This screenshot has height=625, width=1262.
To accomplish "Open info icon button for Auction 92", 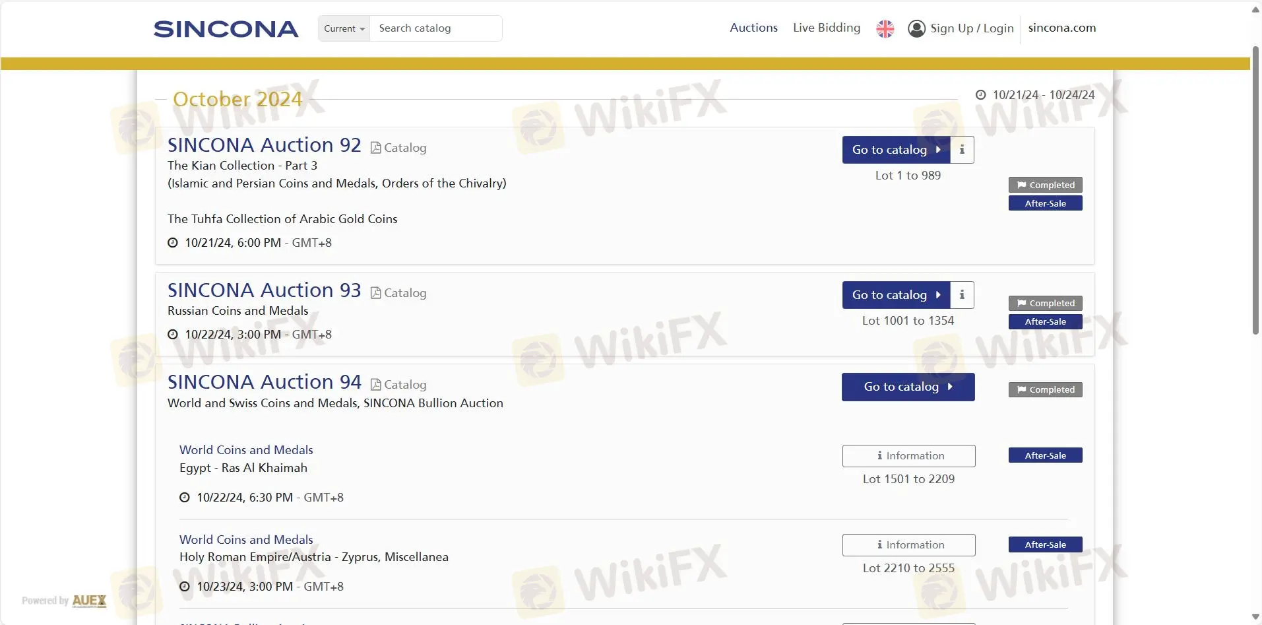I will coord(962,150).
